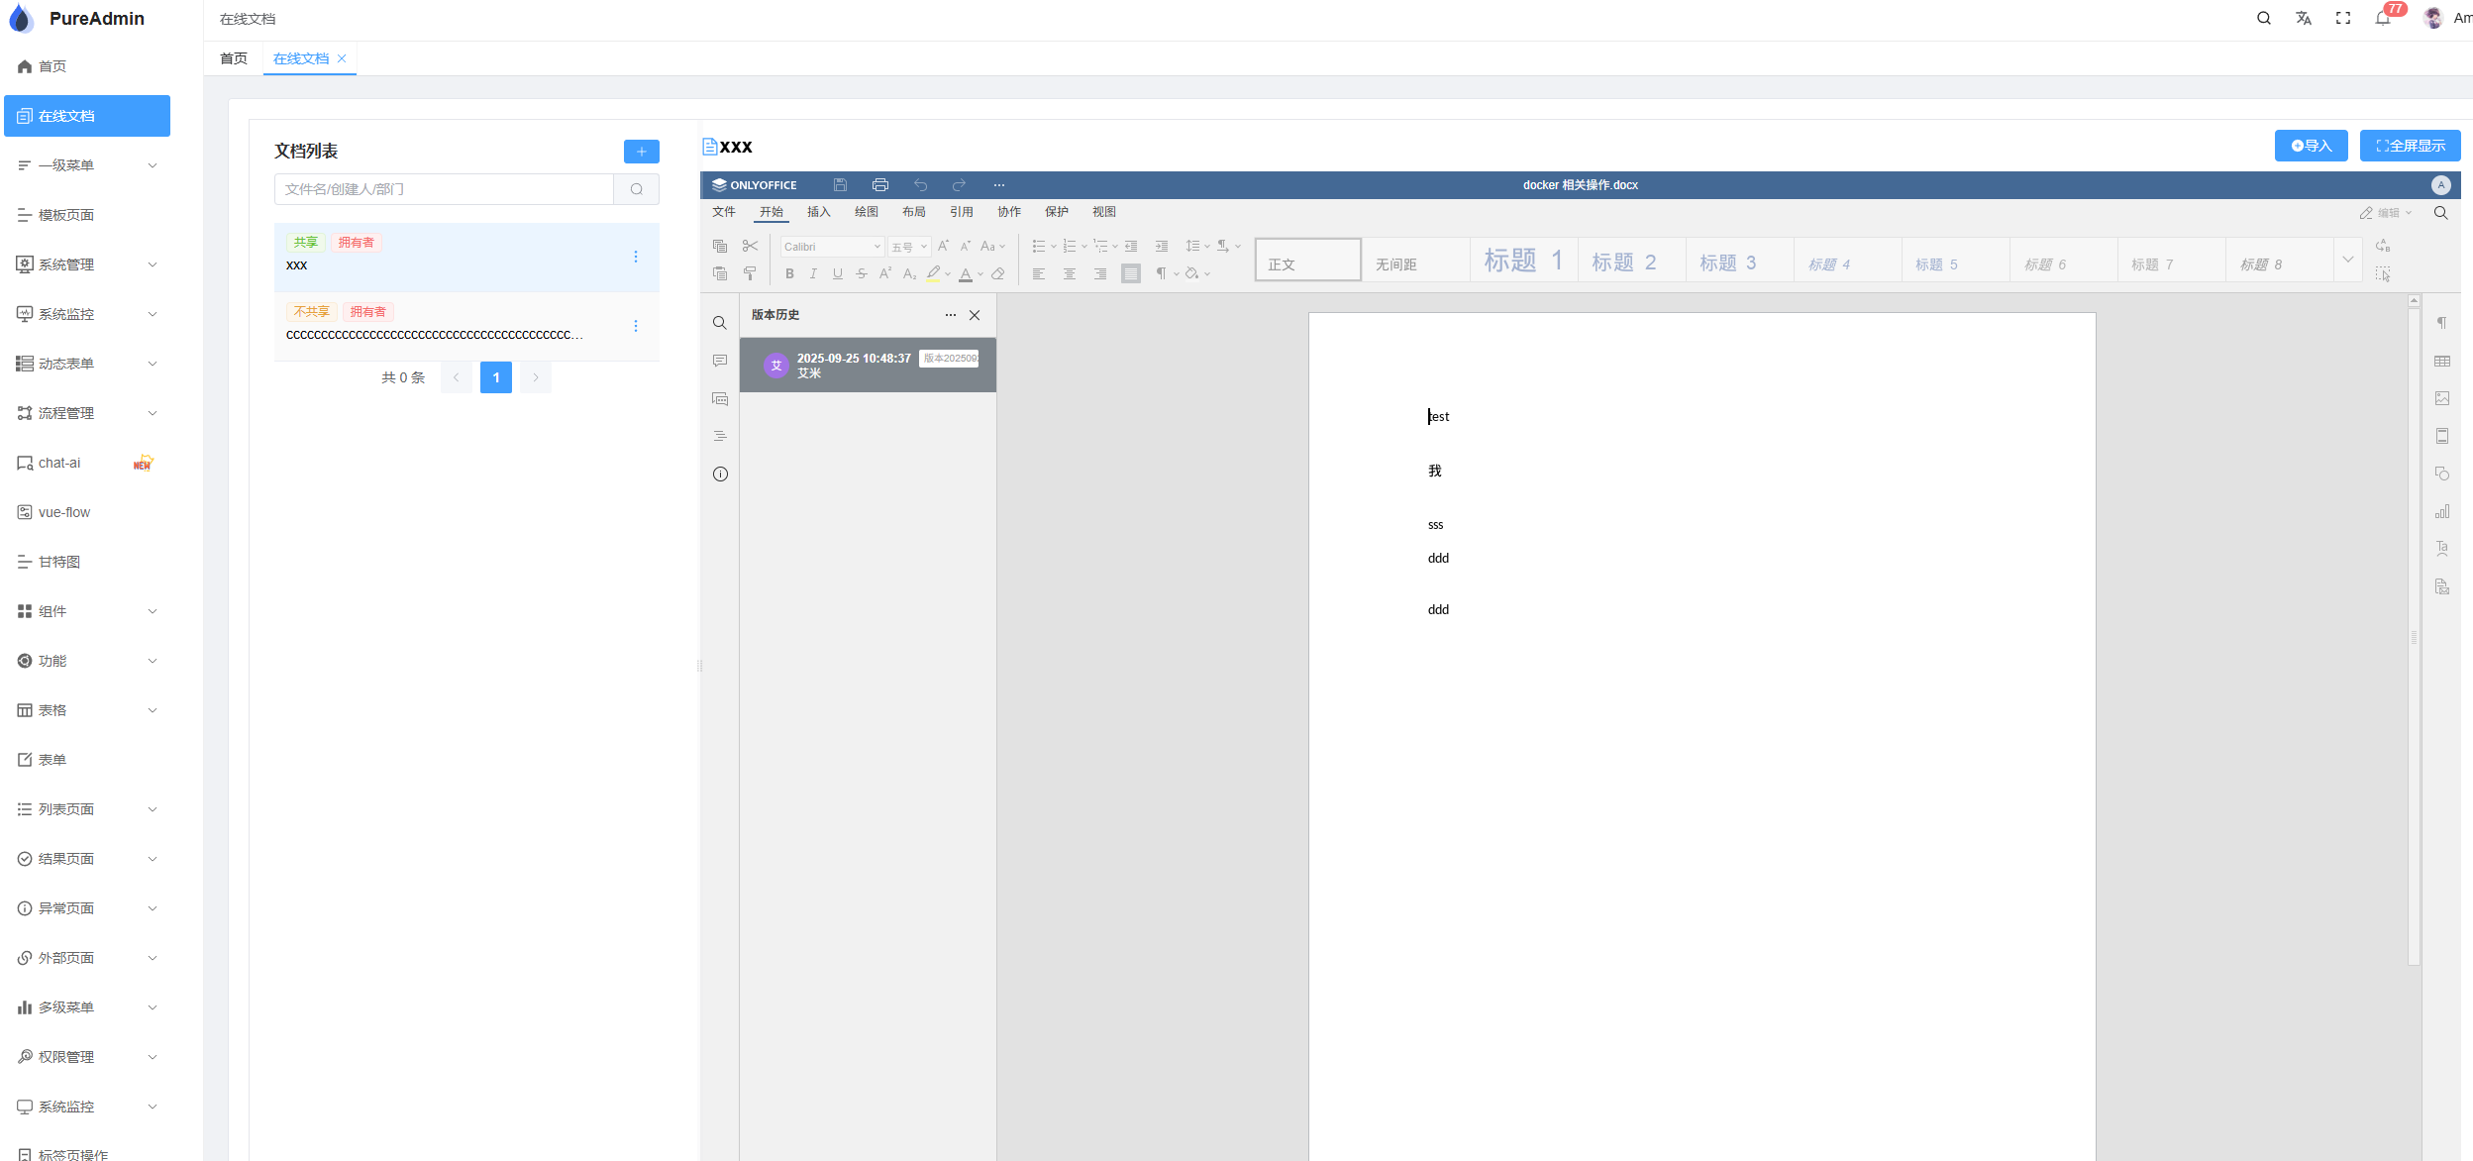
Task: Expand the 系统管理 sidebar menu
Action: 87,264
